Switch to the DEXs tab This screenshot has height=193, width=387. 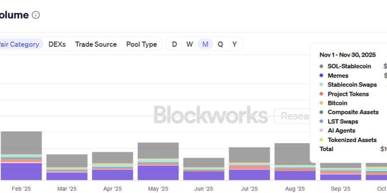click(x=57, y=44)
